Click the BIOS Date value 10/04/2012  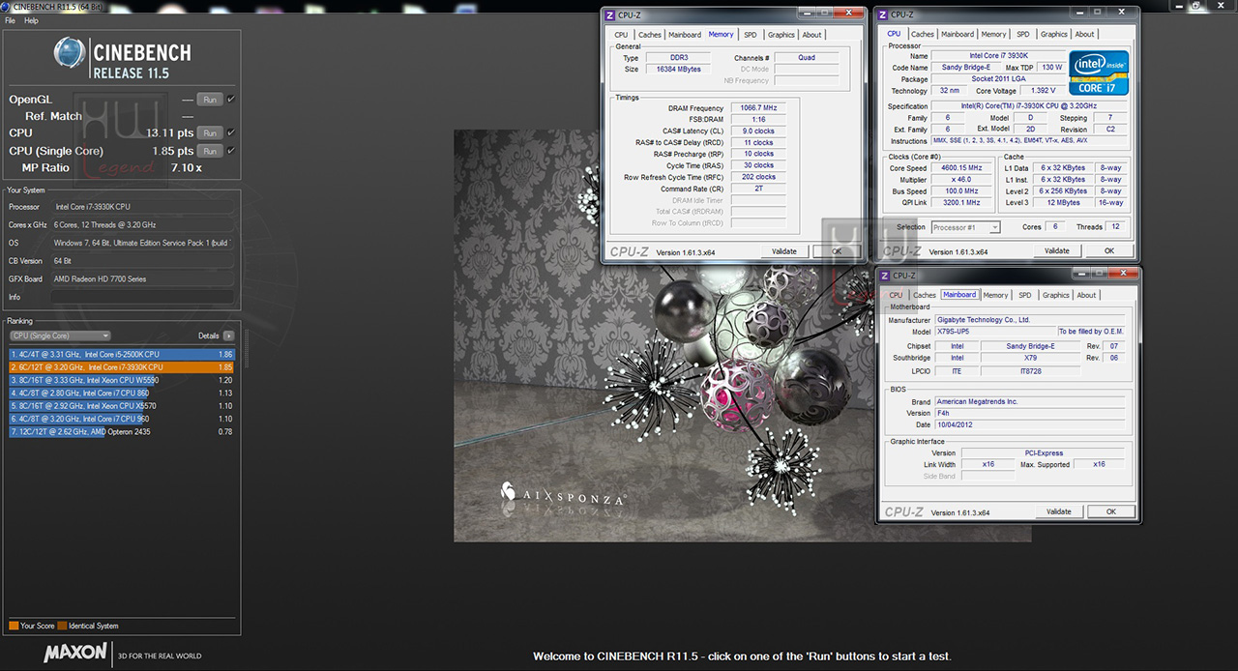pos(1029,424)
